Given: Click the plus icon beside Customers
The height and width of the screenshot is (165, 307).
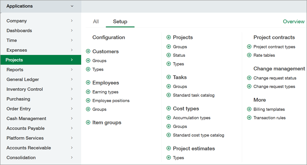Looking at the screenshot, I should 88,51.
